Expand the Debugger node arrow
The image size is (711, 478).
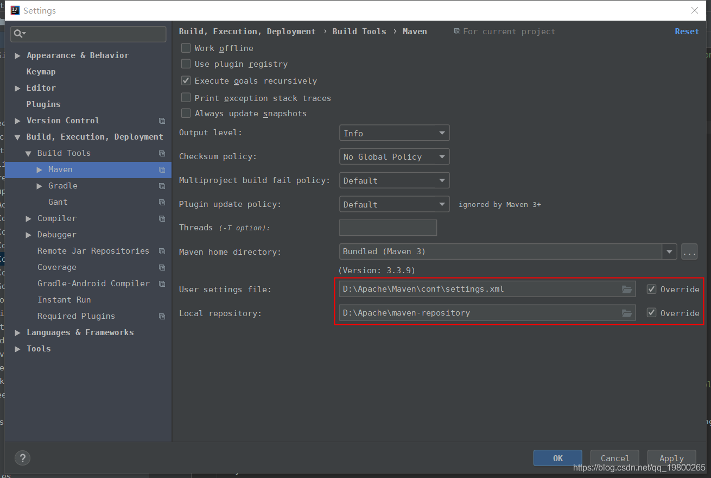pos(29,235)
